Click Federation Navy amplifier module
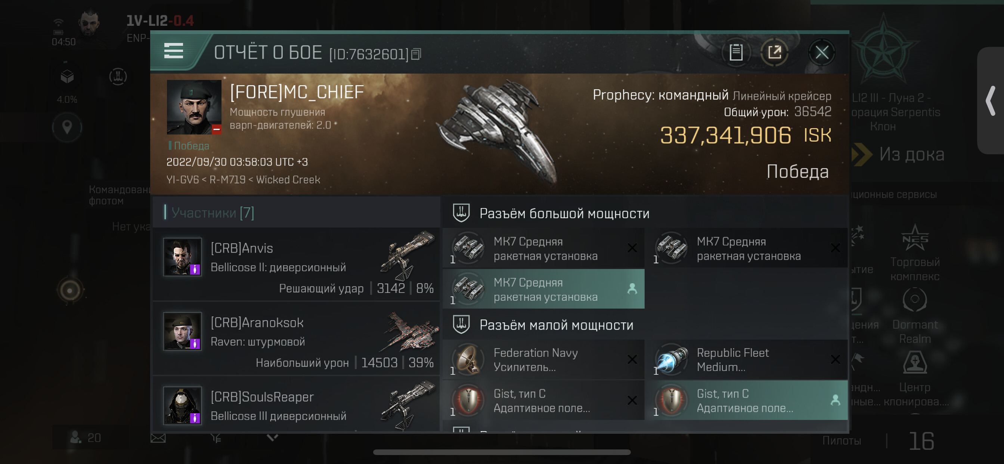 click(543, 359)
